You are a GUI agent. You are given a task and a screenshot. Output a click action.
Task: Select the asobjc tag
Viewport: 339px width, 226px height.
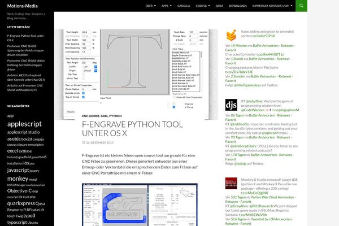14,139
